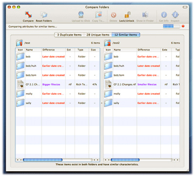This screenshot has height=177, width=195.
Task: Click the Copy To toolbar icon
Action: [98, 15]
